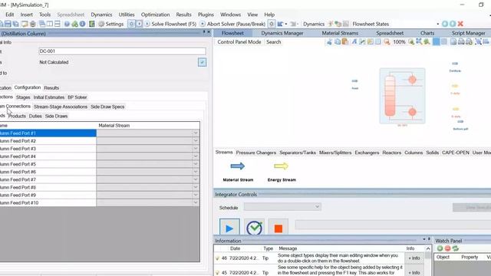Click the magnifier icon left of 100%

387,41
